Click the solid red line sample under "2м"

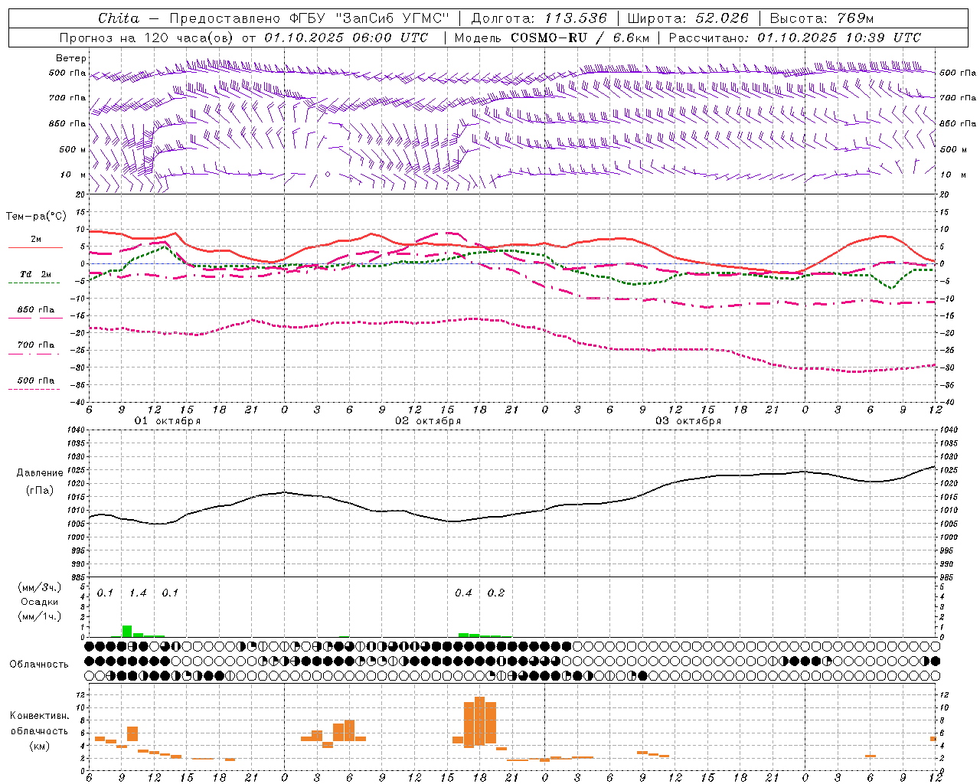tap(36, 248)
